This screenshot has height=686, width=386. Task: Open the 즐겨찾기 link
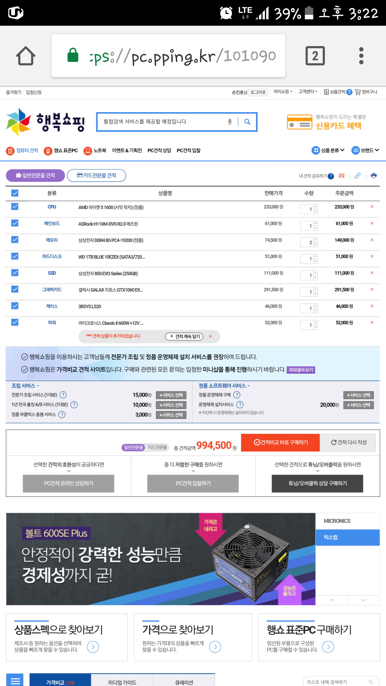[14, 92]
